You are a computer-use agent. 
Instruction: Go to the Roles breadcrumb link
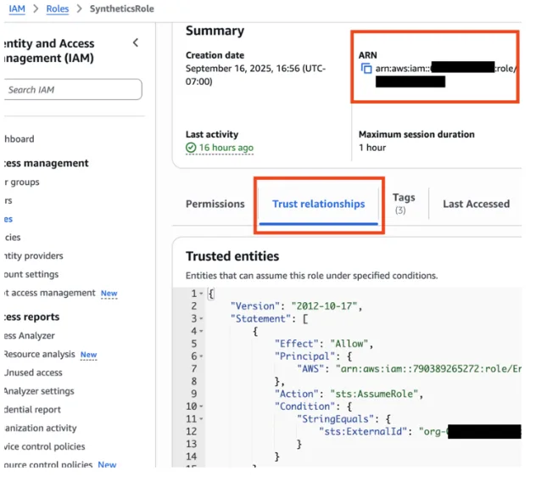pos(58,8)
